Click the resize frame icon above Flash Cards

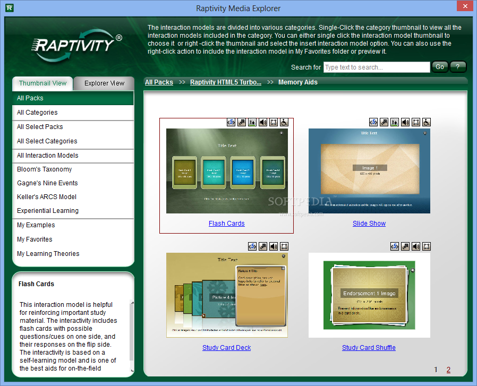click(x=274, y=122)
